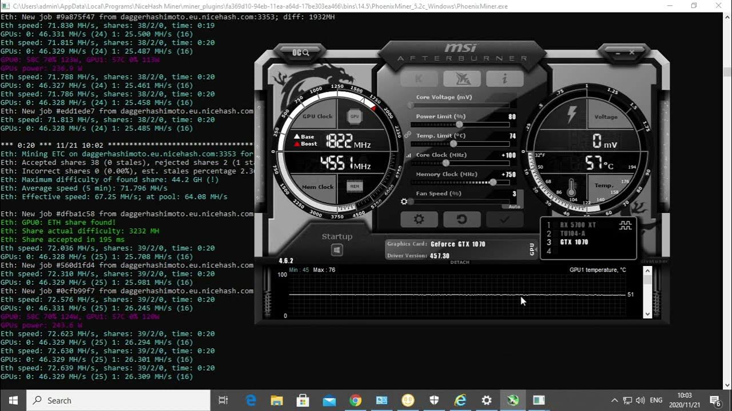Viewport: 732px width, 411px height.
Task: Open Google Chrome from taskbar
Action: coord(356,401)
